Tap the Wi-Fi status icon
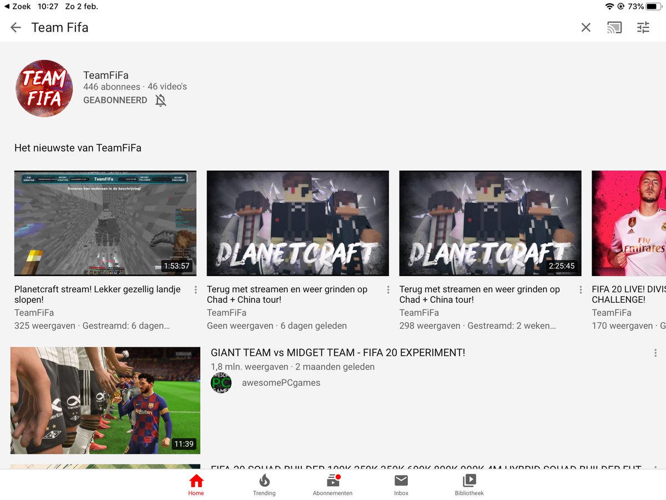This screenshot has width=666, height=500. [609, 7]
